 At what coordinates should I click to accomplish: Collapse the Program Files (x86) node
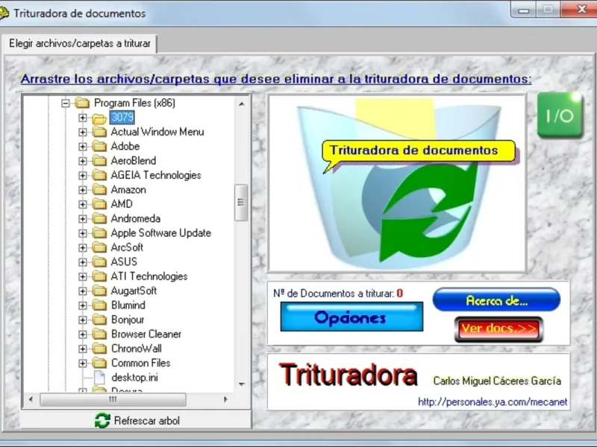pyautogui.click(x=66, y=103)
